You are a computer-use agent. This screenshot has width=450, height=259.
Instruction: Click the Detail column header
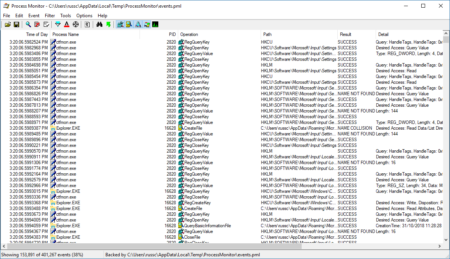(x=409, y=34)
